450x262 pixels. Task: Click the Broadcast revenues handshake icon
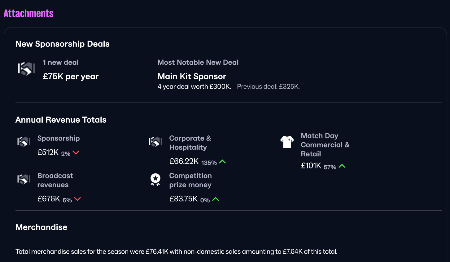click(x=24, y=179)
